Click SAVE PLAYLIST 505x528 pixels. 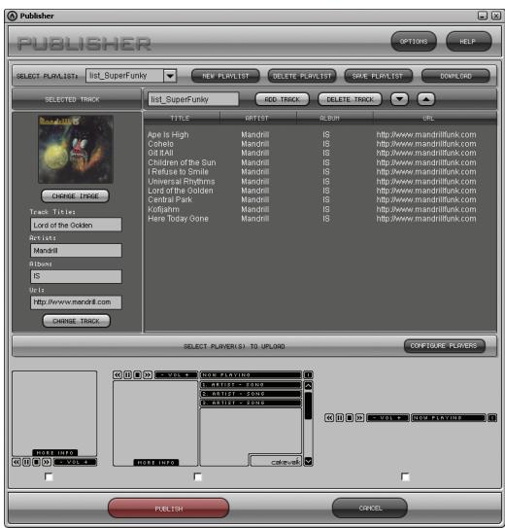pyautogui.click(x=379, y=76)
